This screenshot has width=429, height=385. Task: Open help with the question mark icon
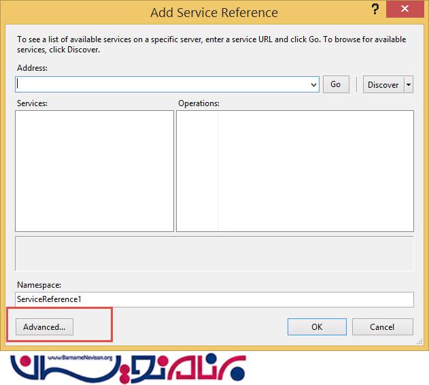pos(375,10)
